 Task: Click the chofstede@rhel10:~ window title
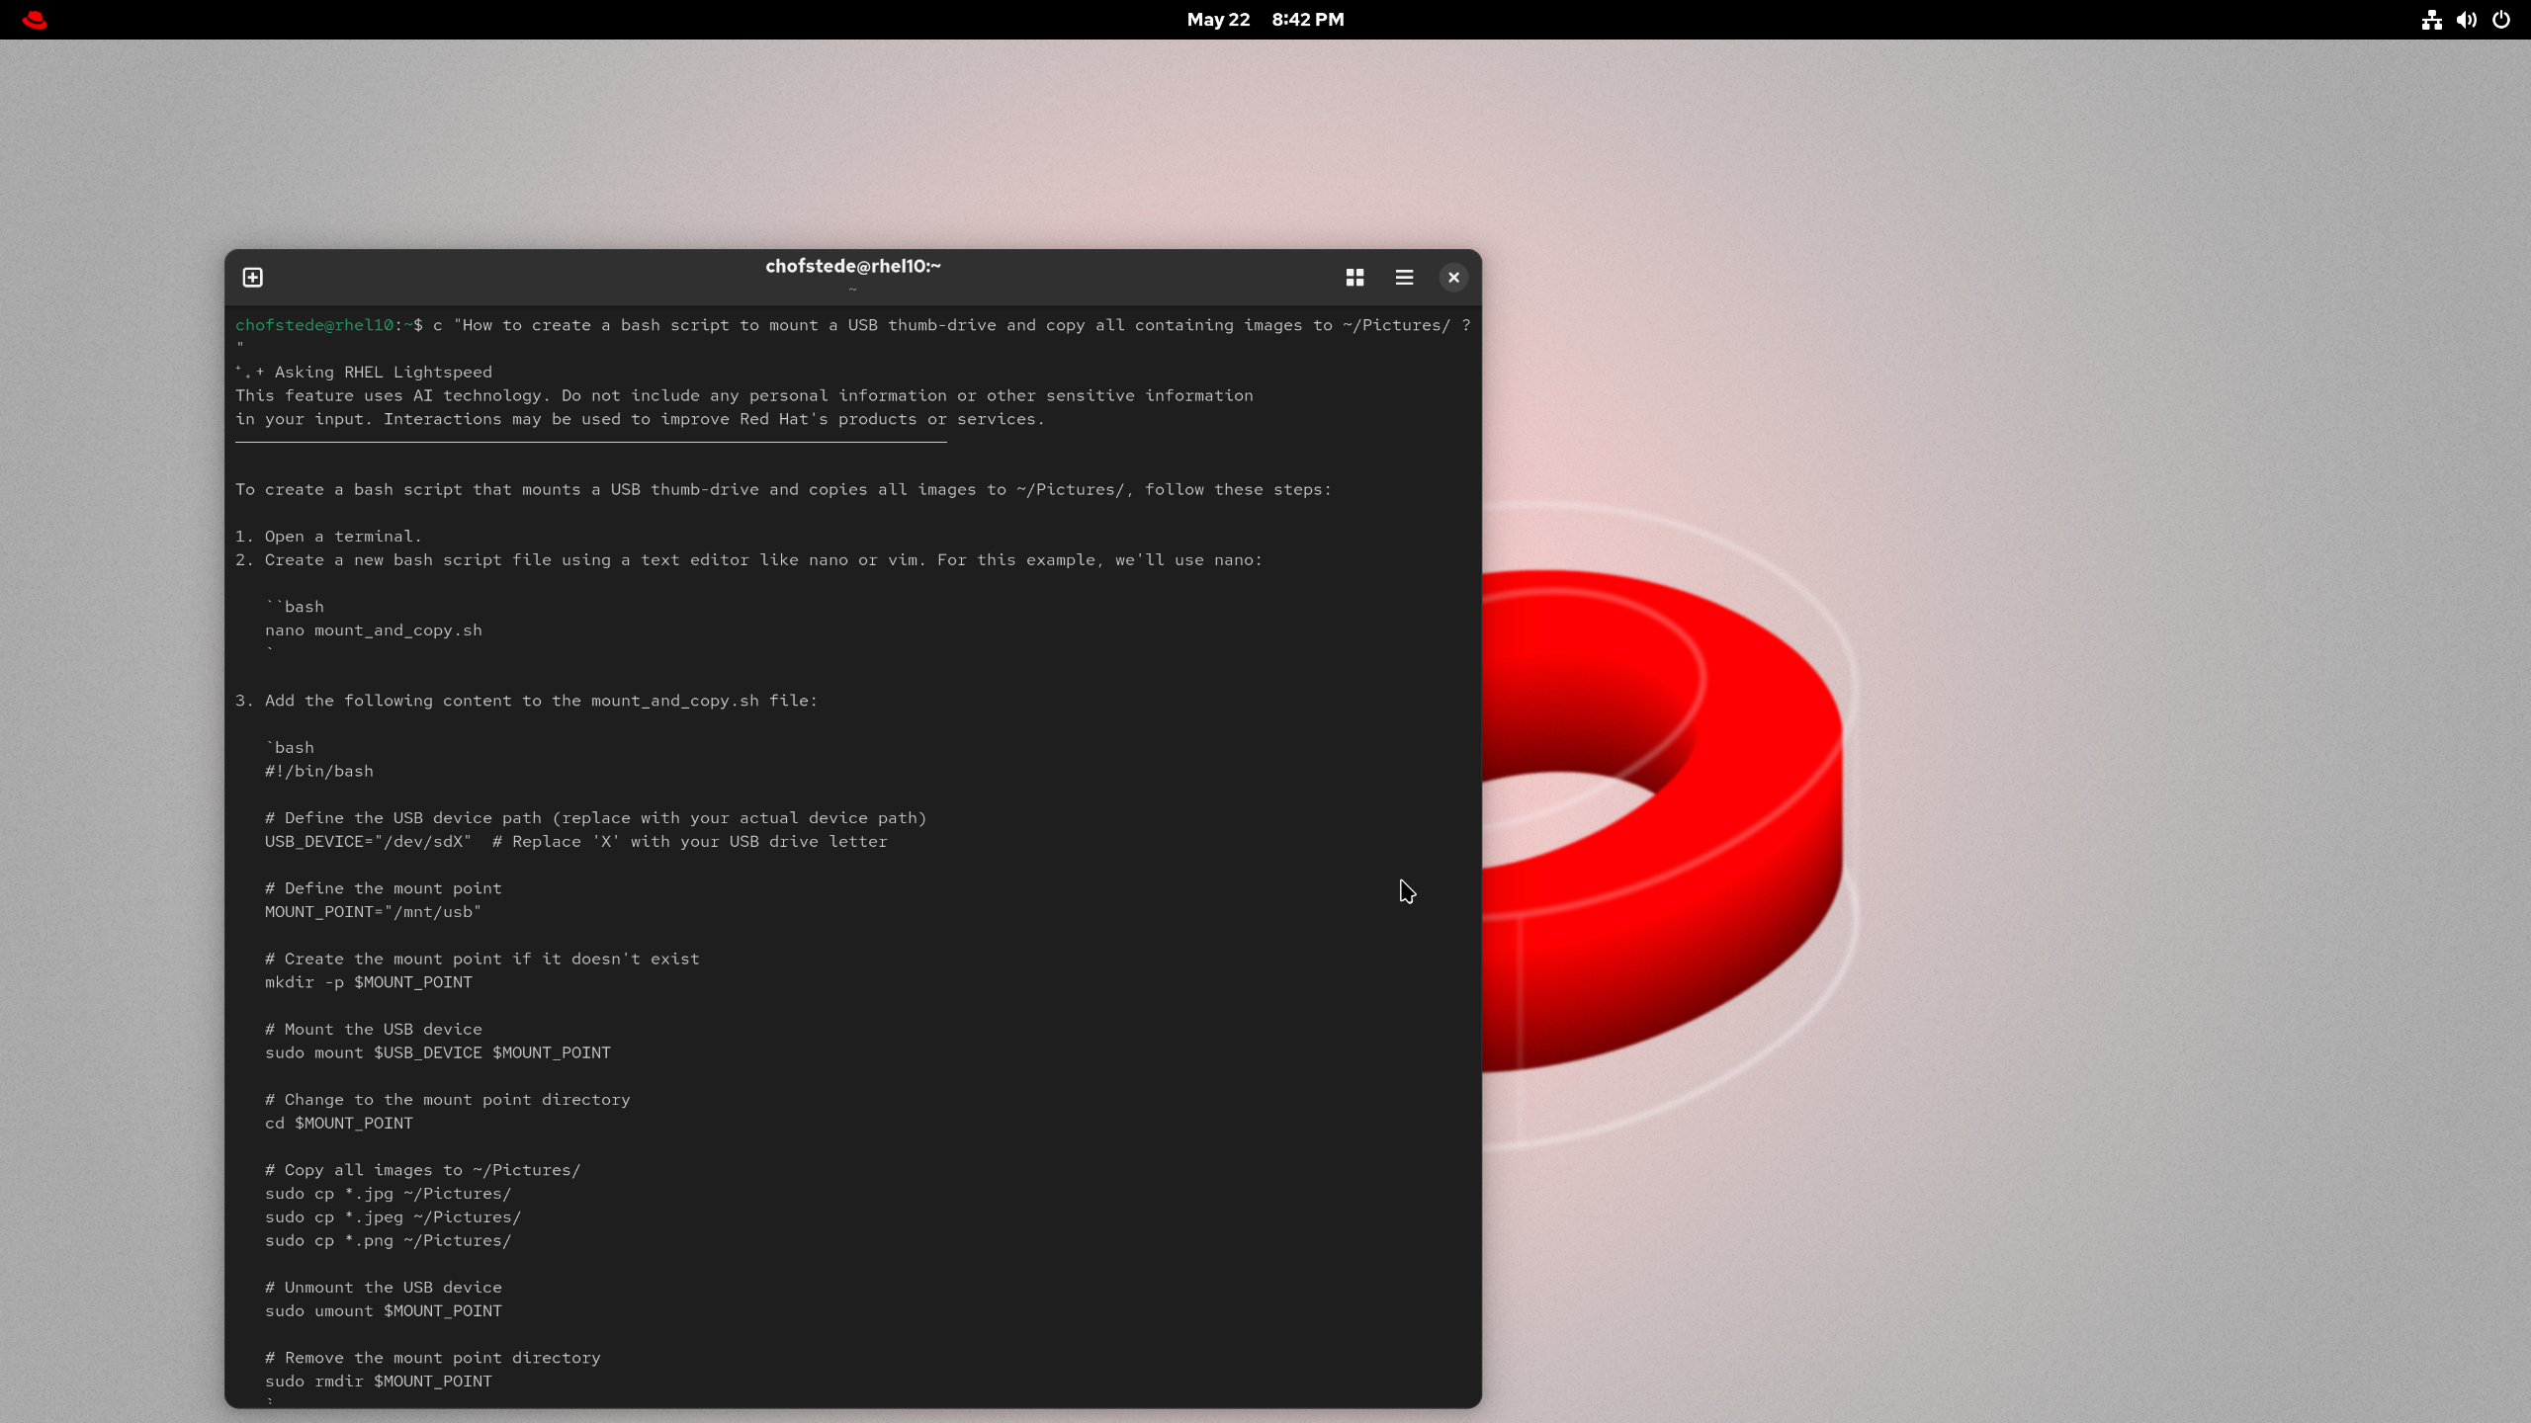[852, 266]
